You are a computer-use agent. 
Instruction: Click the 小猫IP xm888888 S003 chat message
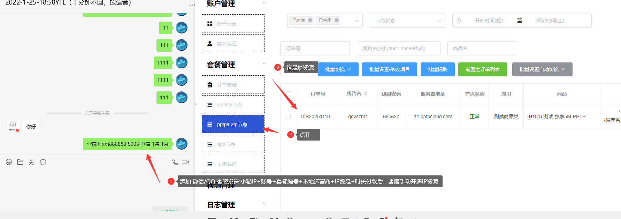[x=128, y=144]
